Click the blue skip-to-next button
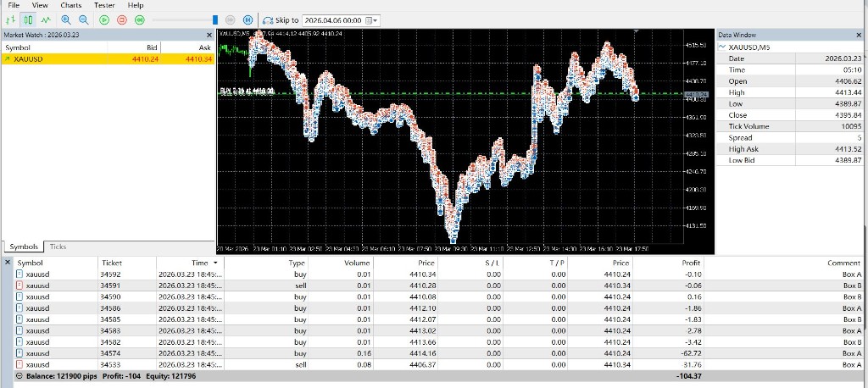 point(248,20)
